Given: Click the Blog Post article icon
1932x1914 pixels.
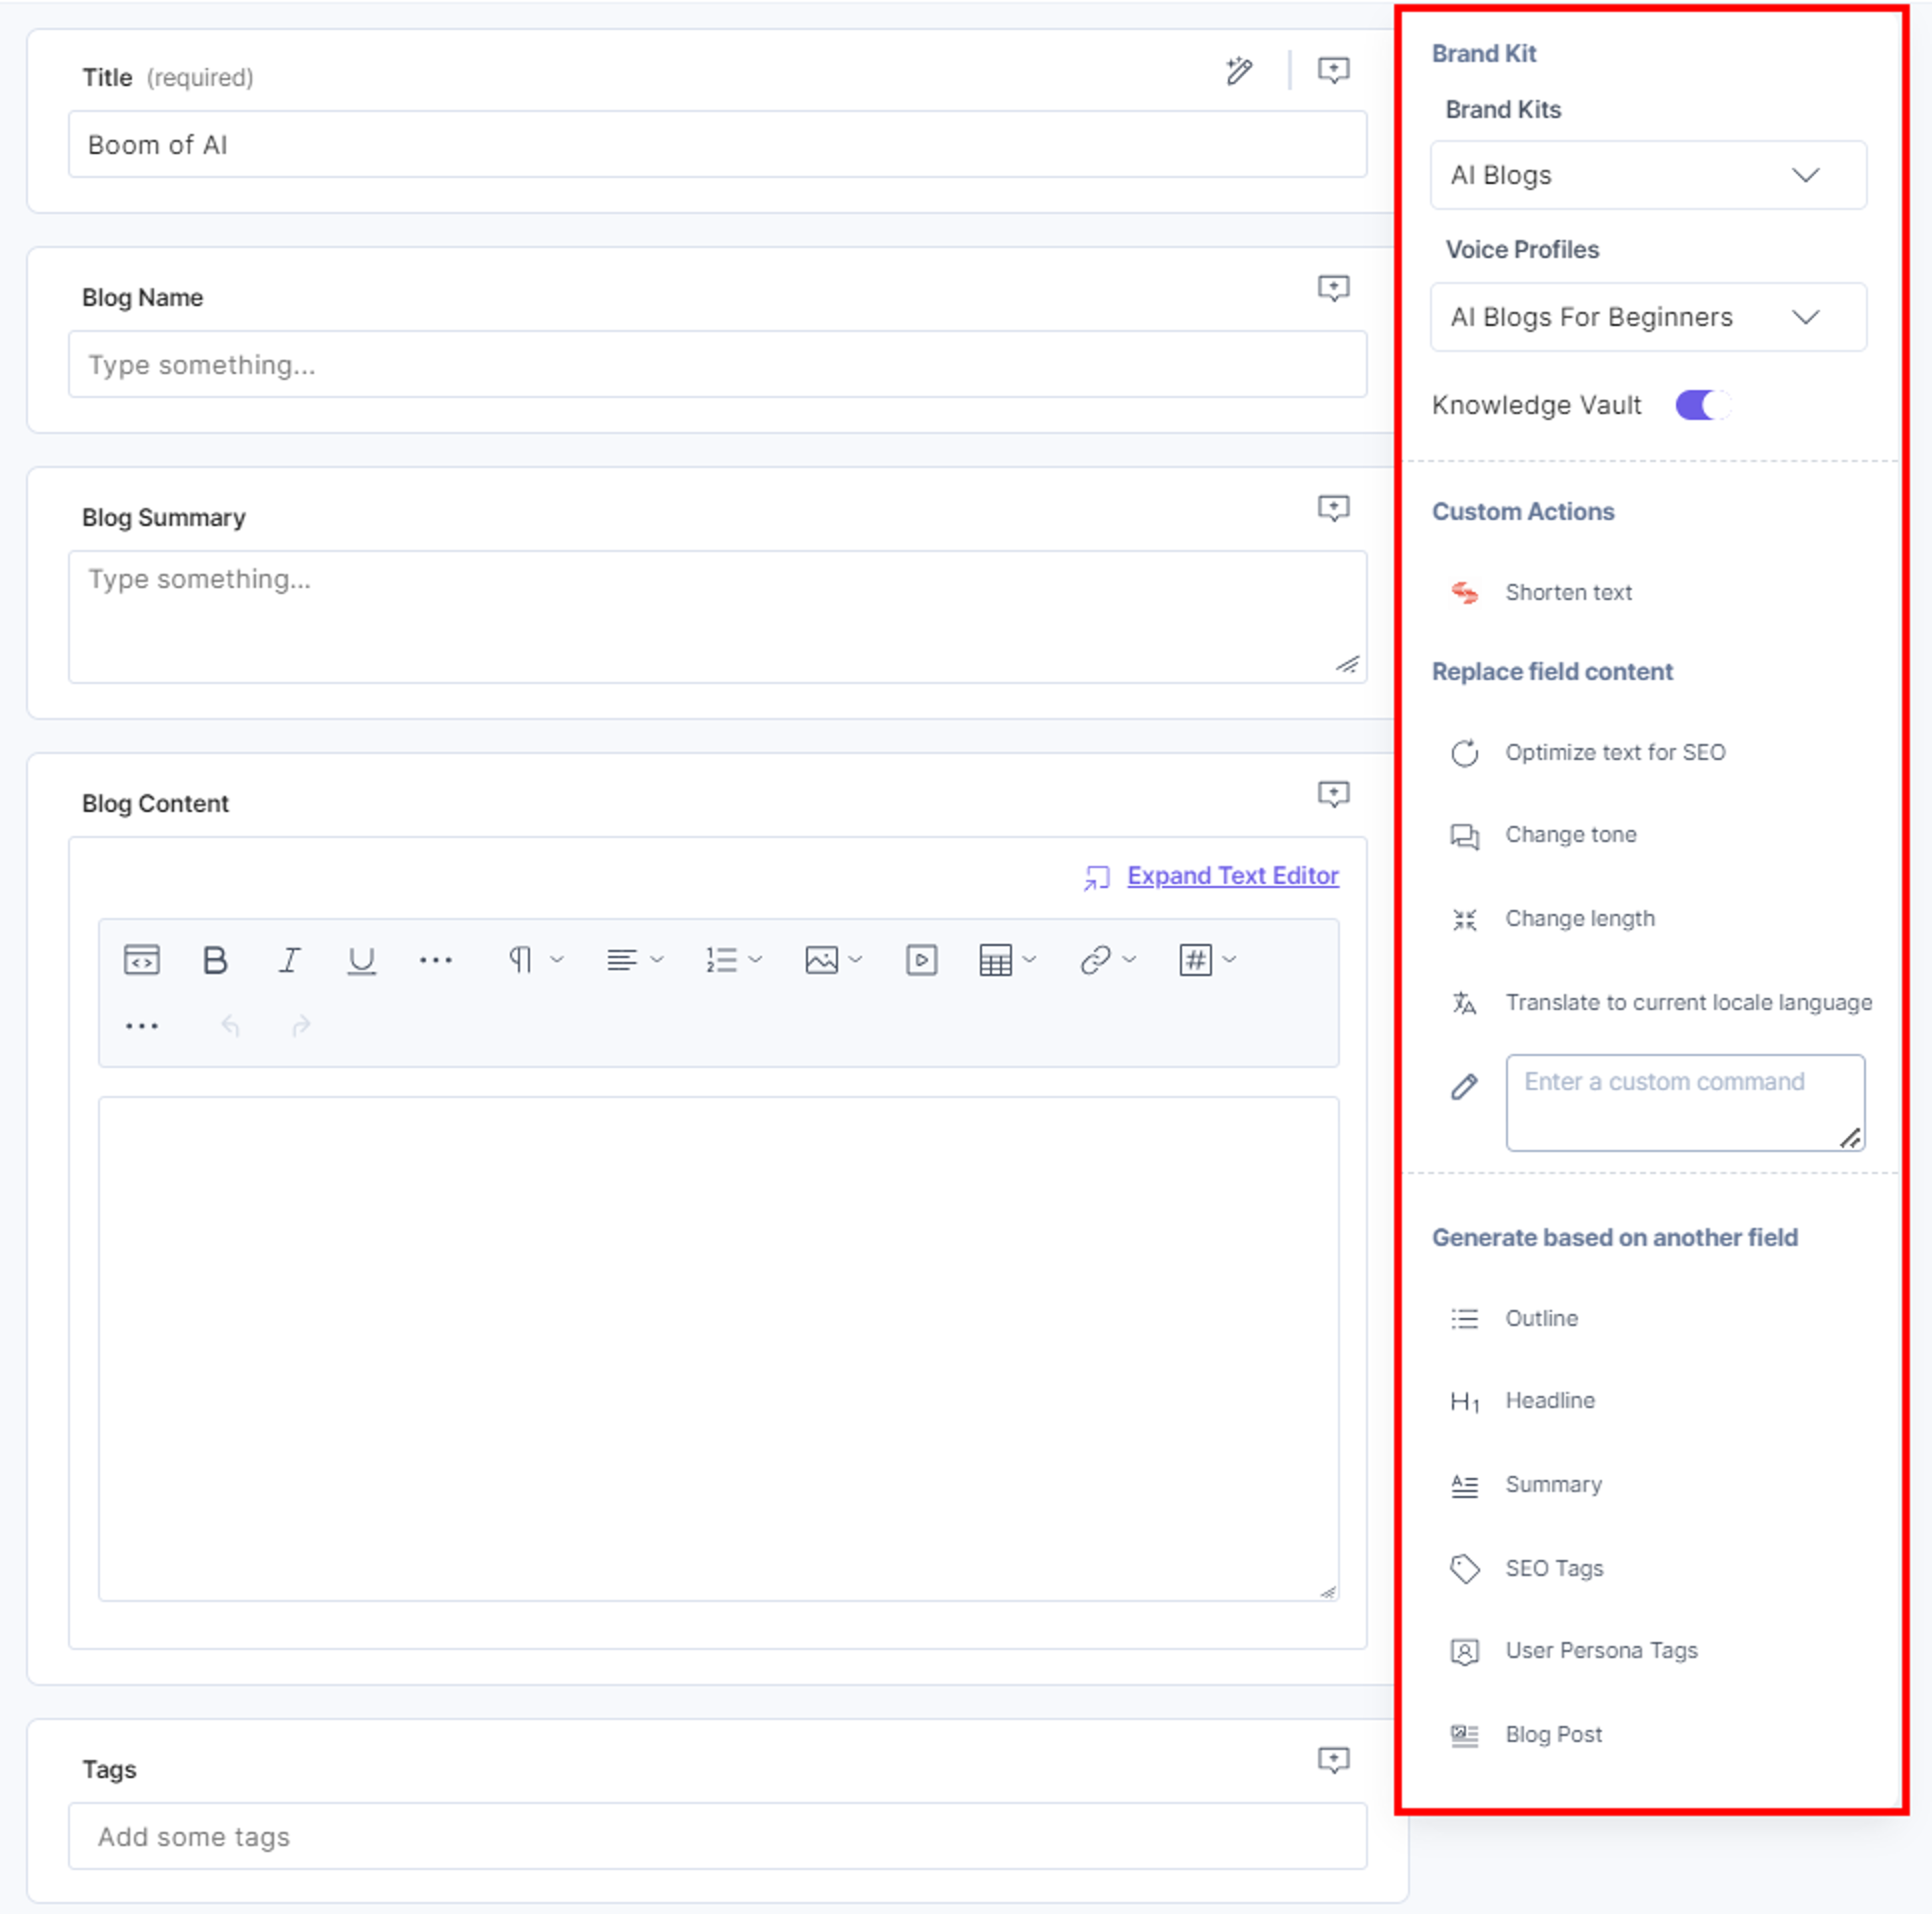Looking at the screenshot, I should tap(1464, 1735).
